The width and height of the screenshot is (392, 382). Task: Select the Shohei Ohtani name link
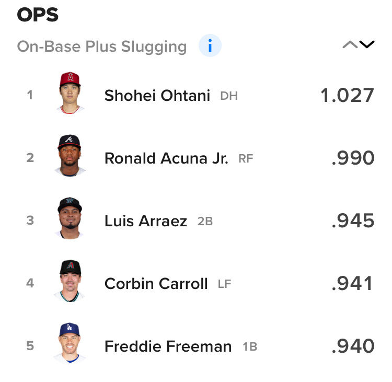(x=157, y=96)
